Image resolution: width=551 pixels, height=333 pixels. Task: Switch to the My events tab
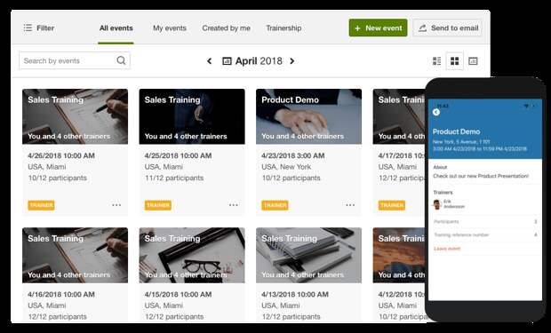coord(170,28)
